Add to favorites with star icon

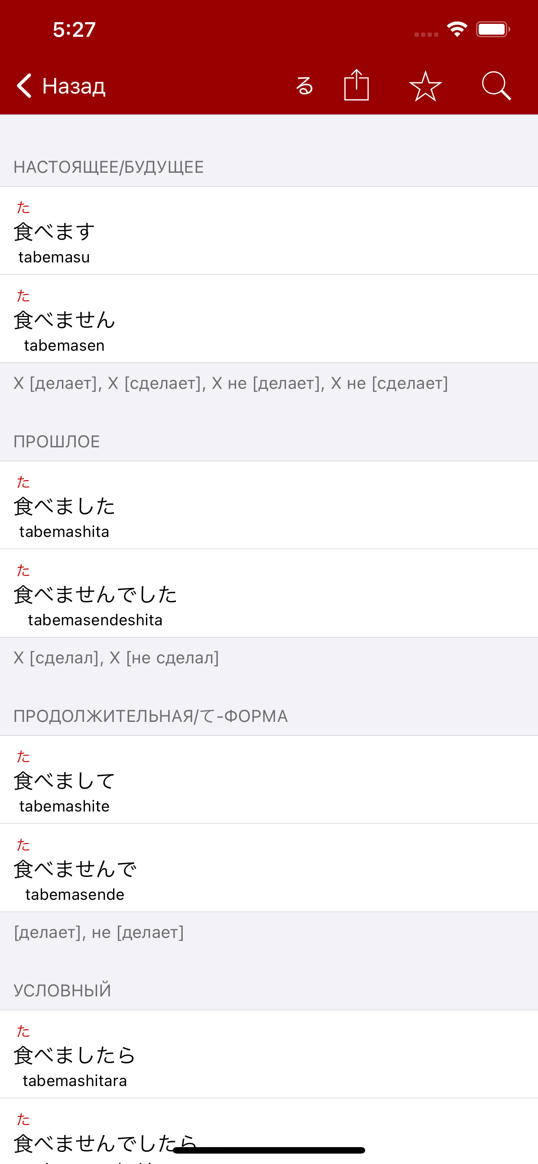[425, 85]
